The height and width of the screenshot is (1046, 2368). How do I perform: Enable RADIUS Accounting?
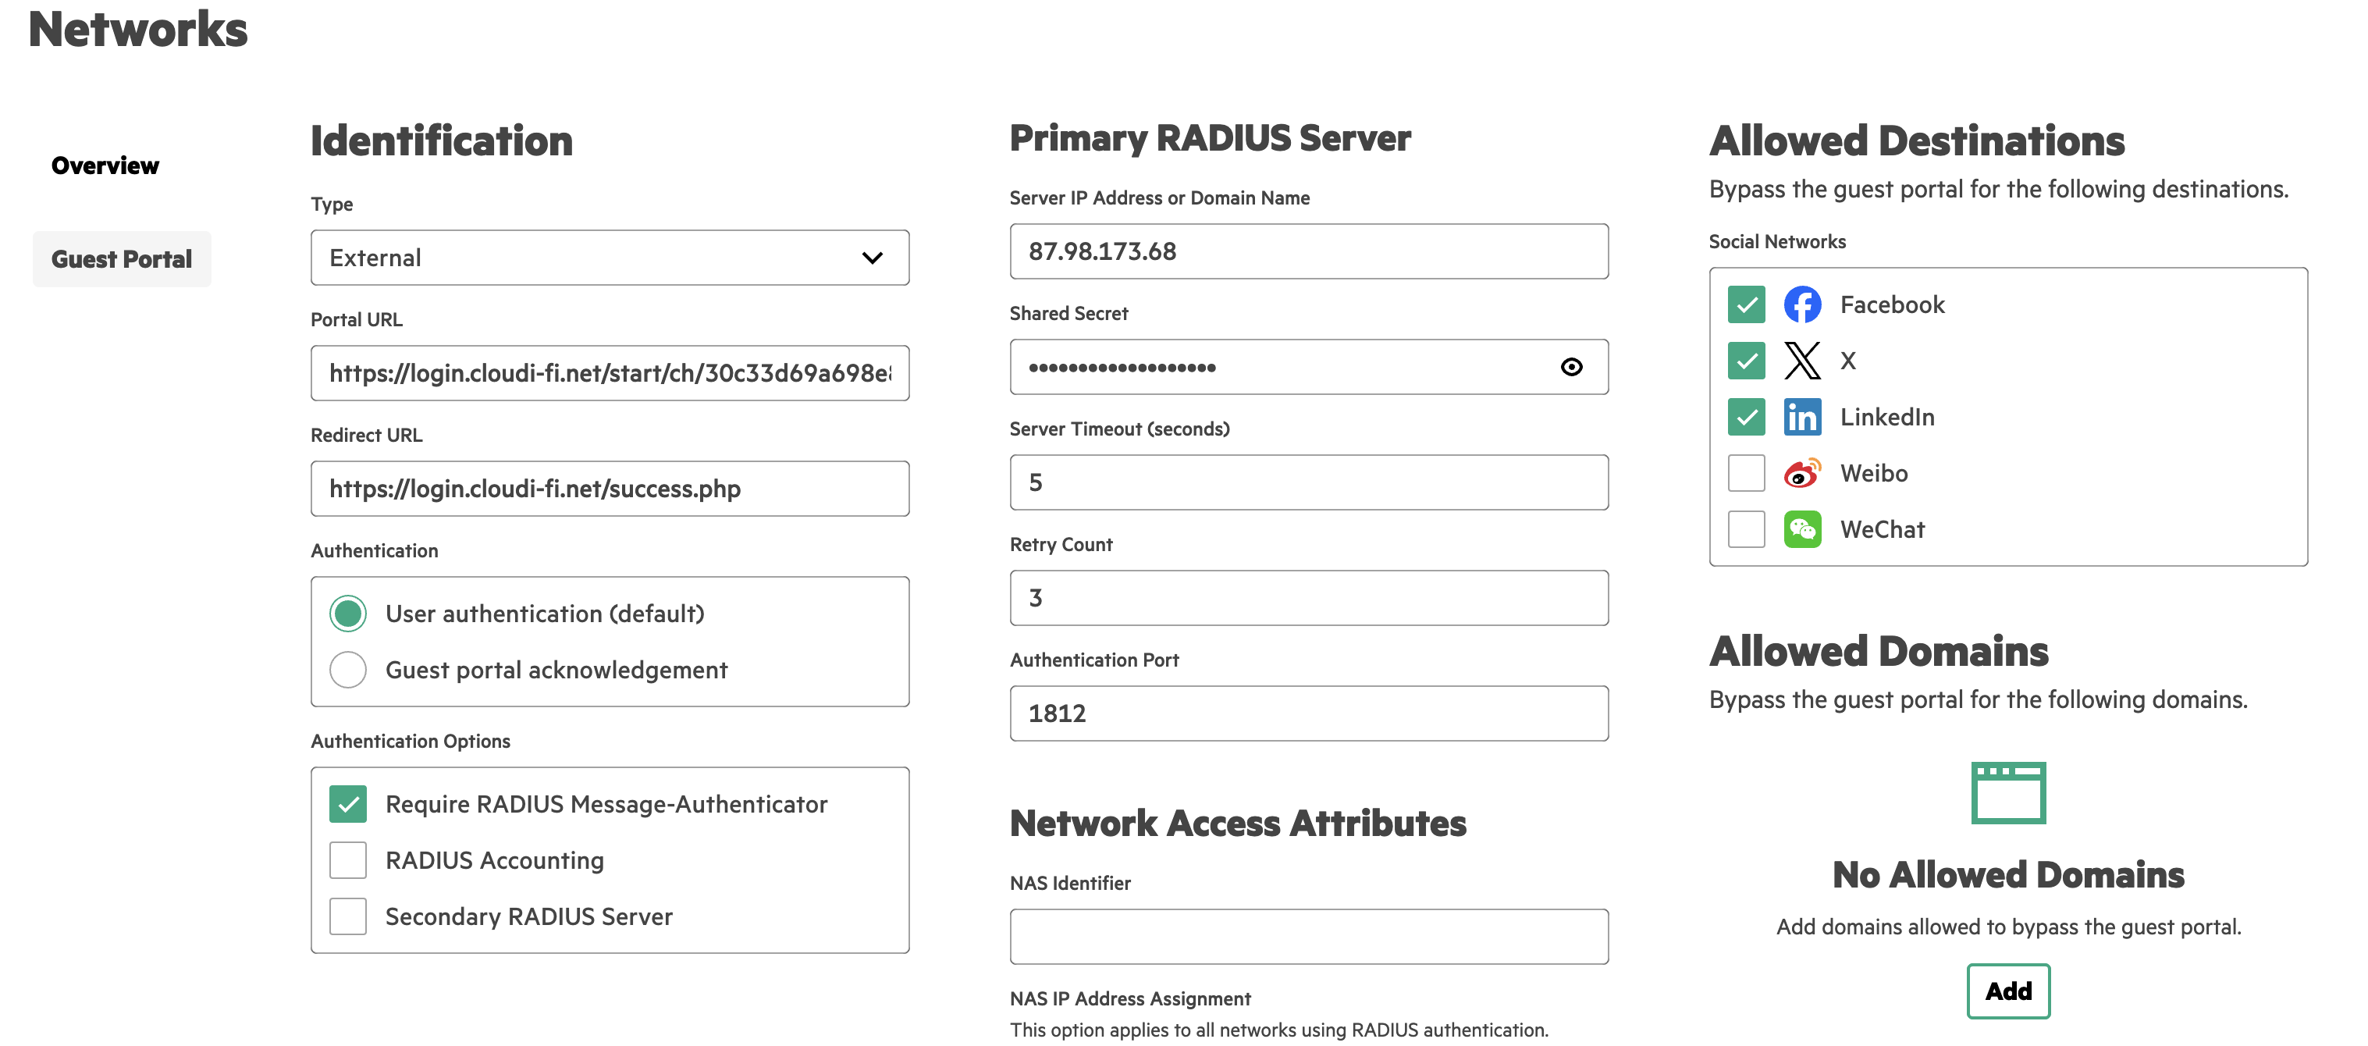347,859
